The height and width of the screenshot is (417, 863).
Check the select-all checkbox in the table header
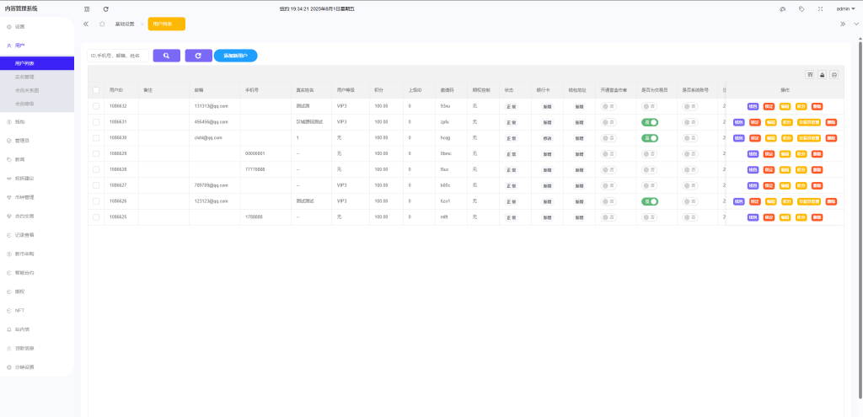(96, 89)
